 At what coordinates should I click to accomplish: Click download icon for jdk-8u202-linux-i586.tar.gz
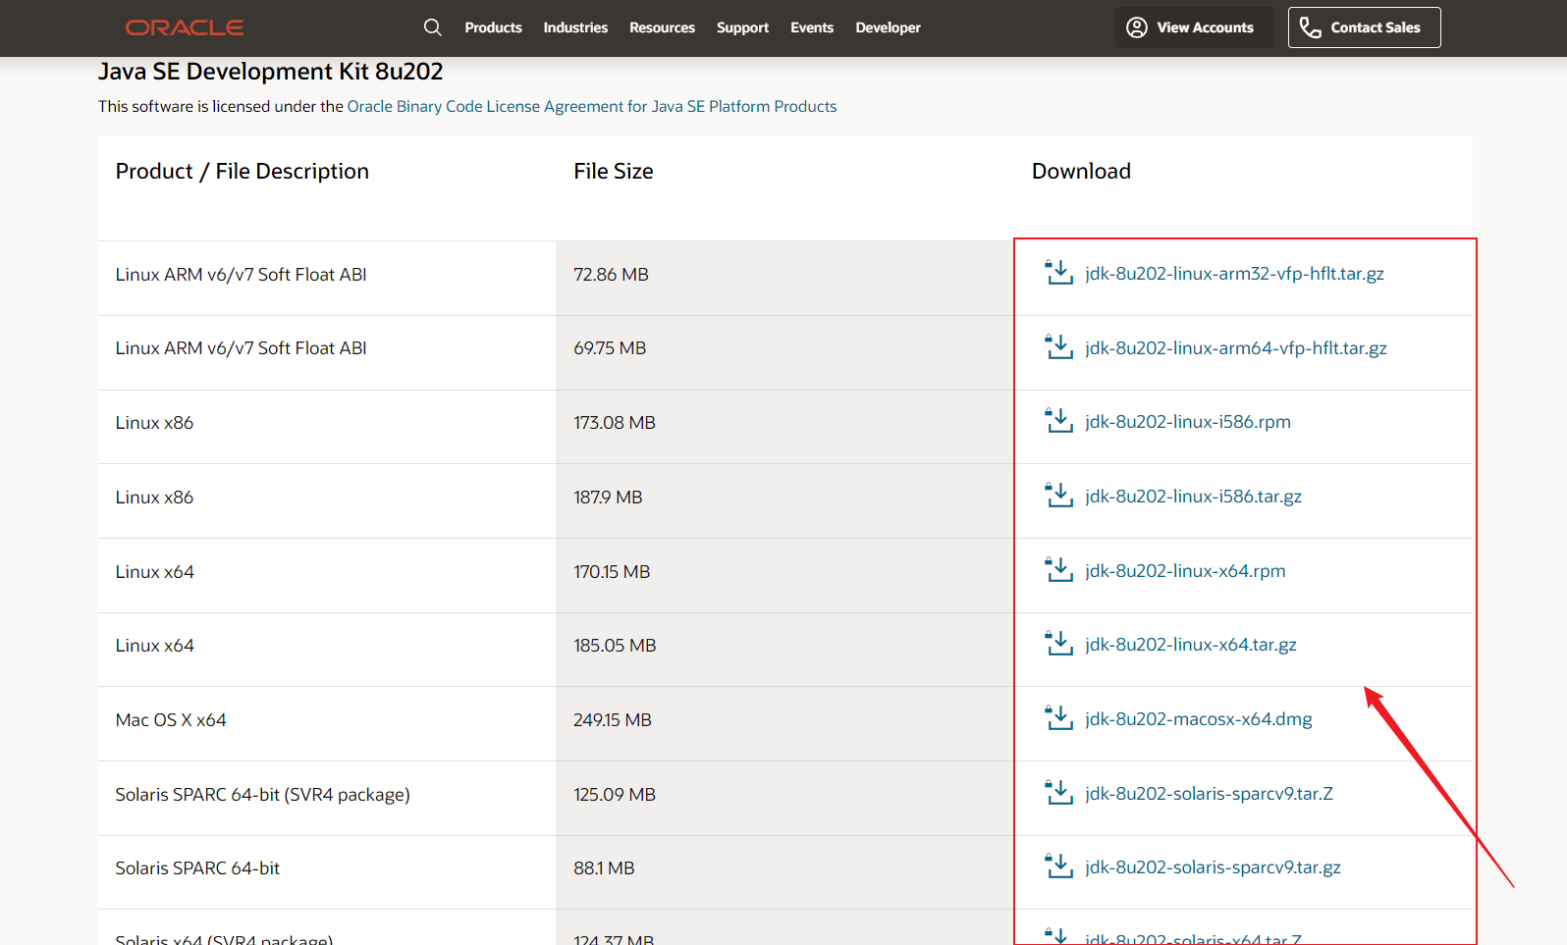[1059, 496]
